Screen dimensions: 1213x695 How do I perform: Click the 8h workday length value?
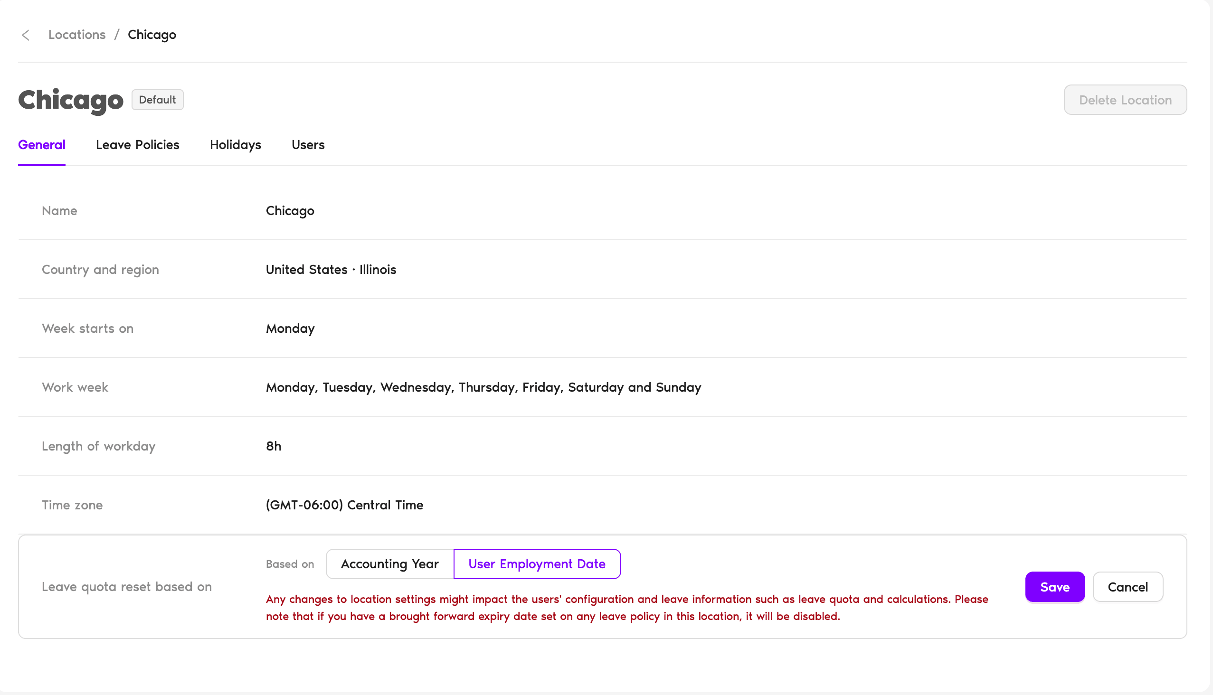click(x=274, y=446)
